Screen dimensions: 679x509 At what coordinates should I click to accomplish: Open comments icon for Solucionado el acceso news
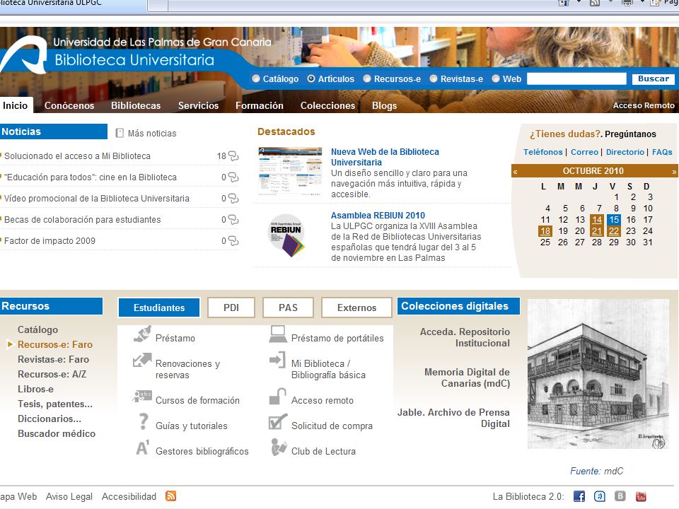233,156
